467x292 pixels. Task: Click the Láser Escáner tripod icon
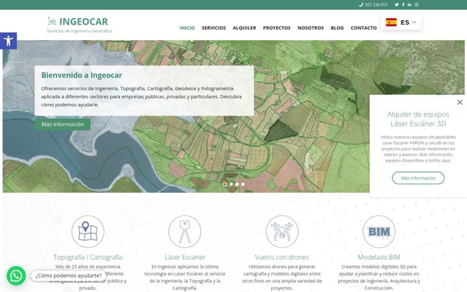click(185, 232)
